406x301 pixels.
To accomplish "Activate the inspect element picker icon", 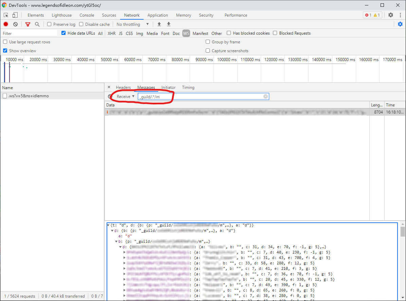I will click(x=6, y=15).
